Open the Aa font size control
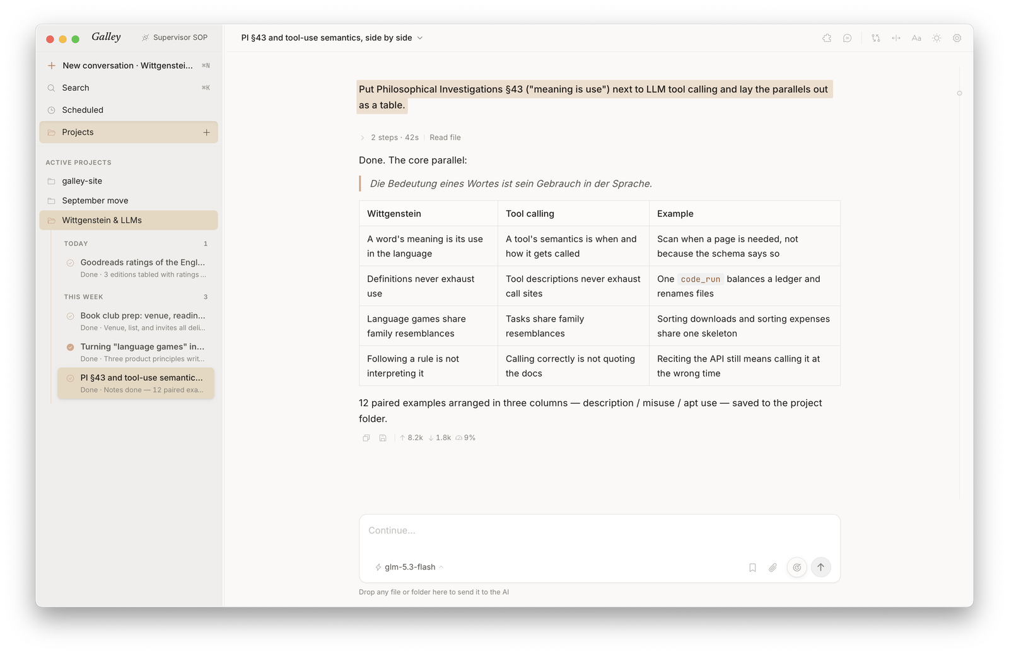The image size is (1009, 654). [916, 38]
